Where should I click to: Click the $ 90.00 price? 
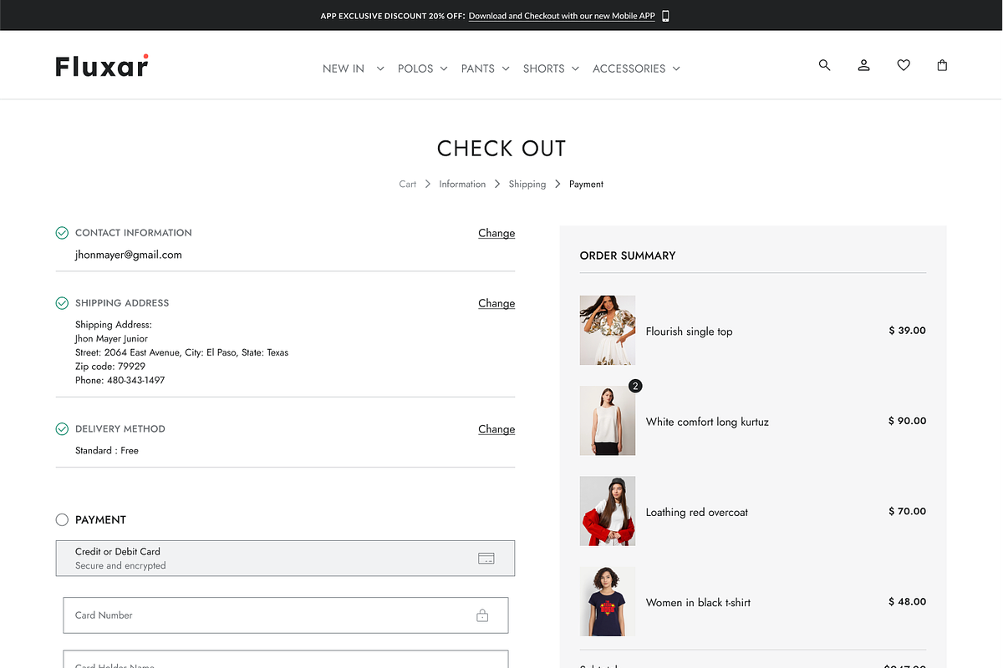tap(907, 421)
